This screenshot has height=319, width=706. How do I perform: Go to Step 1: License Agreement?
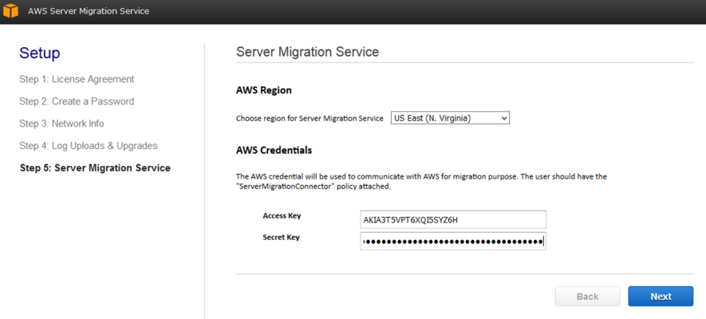(x=77, y=79)
